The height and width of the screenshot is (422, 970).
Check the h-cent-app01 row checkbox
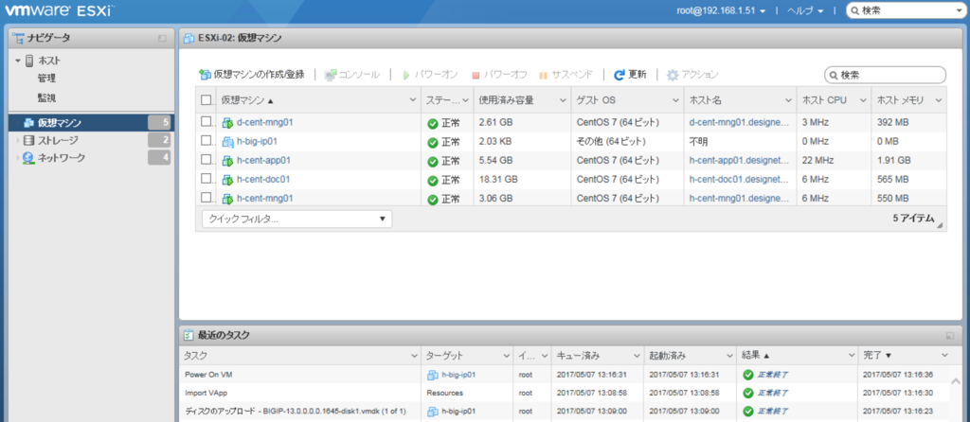206,160
